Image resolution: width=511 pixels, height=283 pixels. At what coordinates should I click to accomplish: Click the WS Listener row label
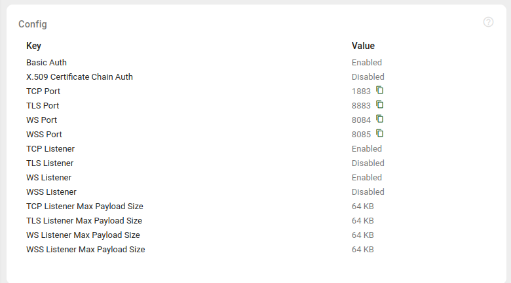48,178
